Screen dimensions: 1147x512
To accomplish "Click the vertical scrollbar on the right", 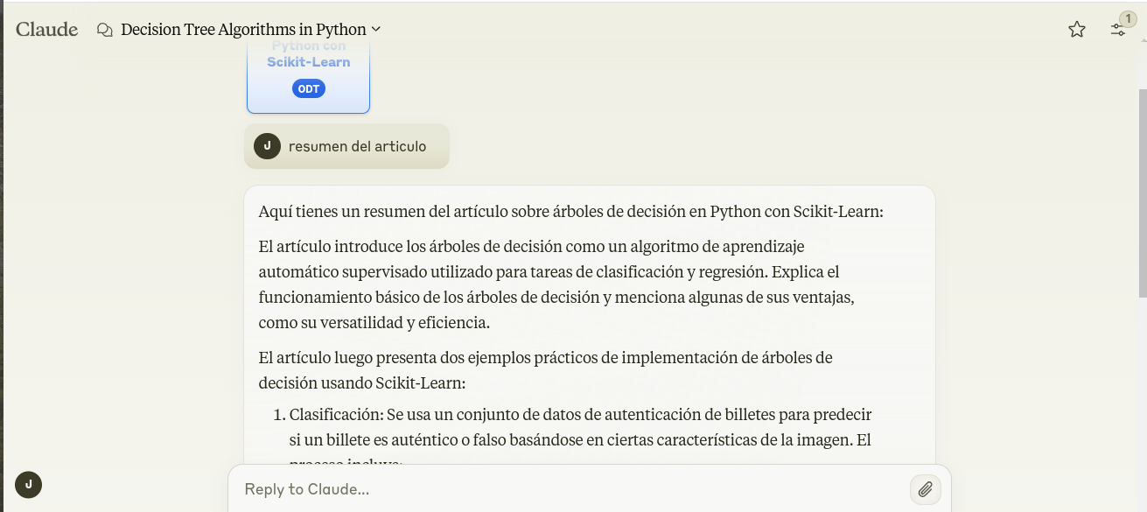I will click(x=1142, y=193).
